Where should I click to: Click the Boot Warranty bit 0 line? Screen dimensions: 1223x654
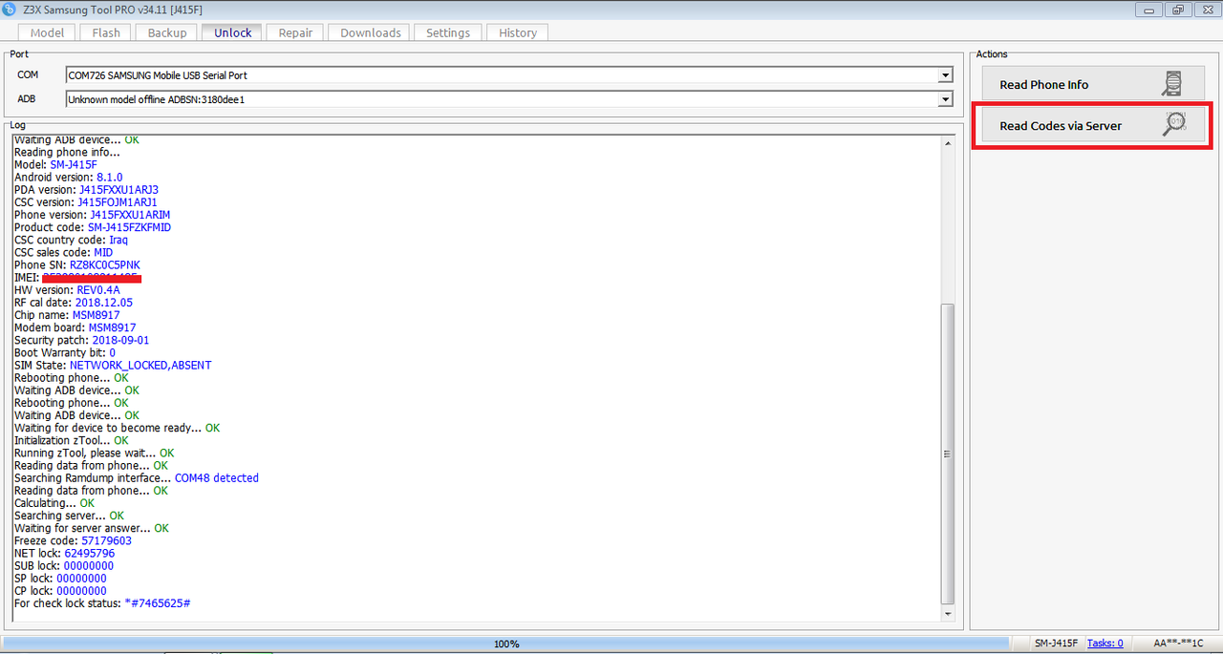(x=65, y=352)
